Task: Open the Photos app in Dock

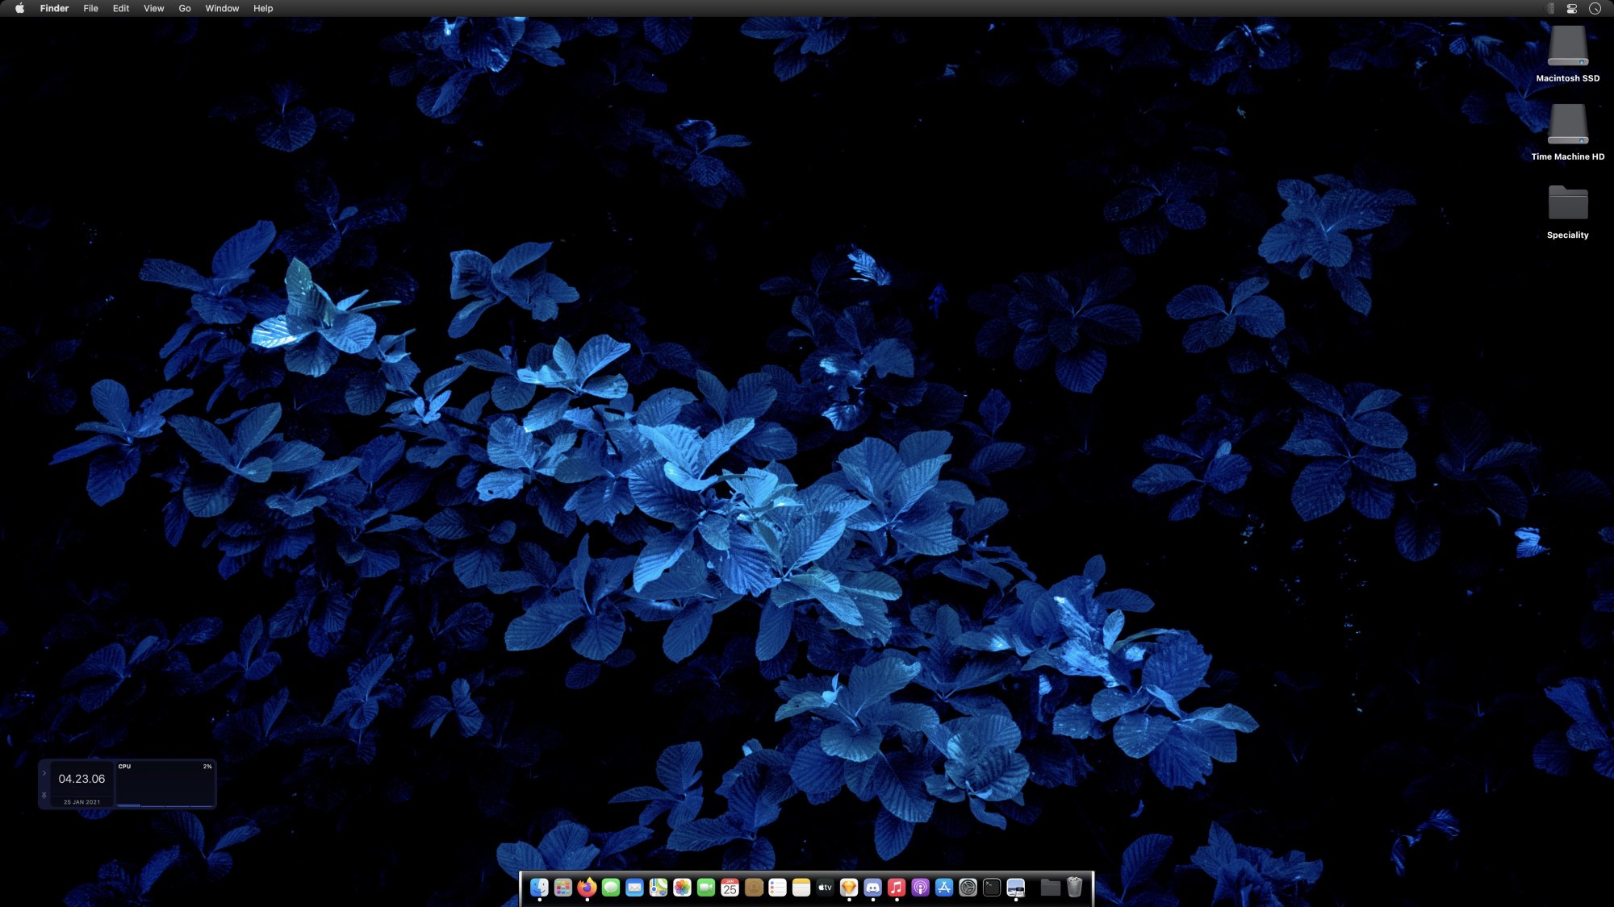Action: (x=682, y=888)
